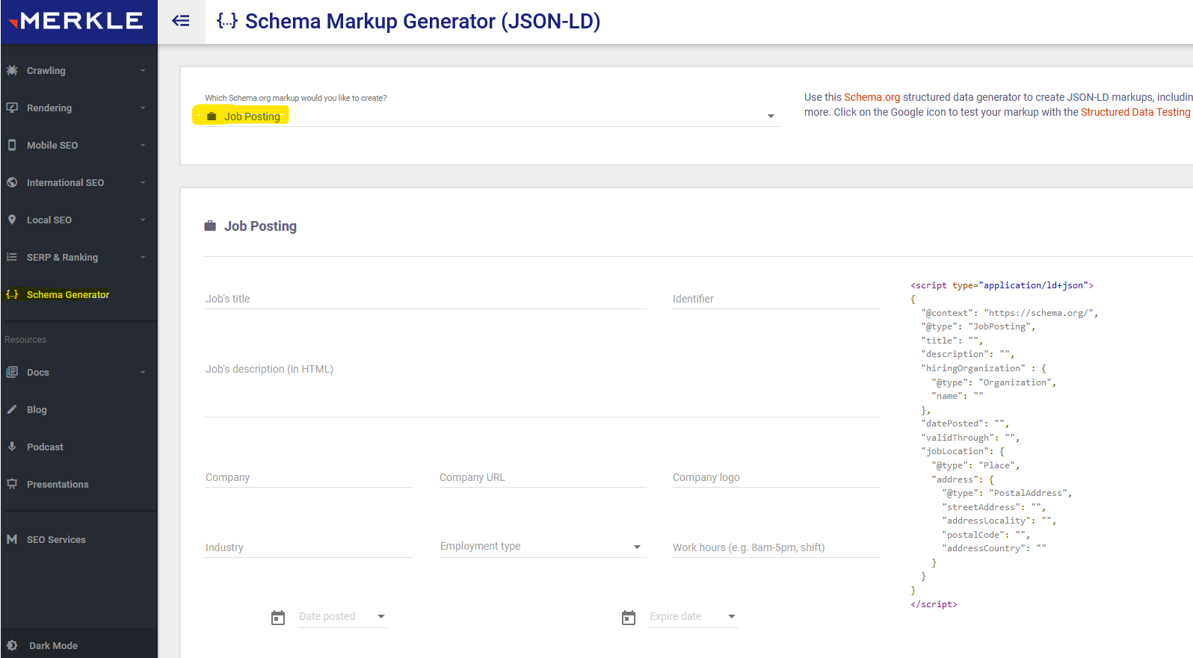Click the International SEO globe icon
The width and height of the screenshot is (1193, 658).
pos(12,182)
